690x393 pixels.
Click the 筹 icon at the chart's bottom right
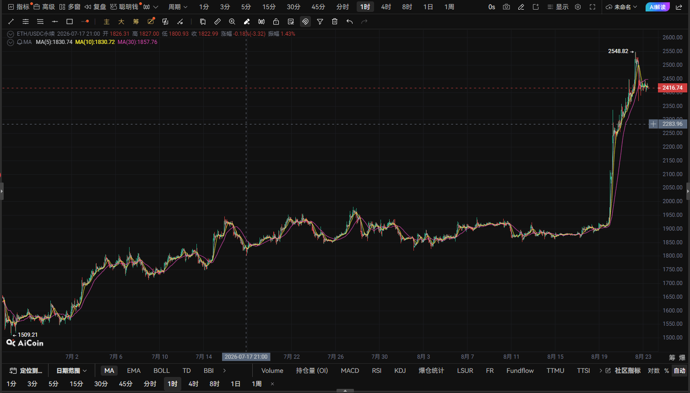[672, 357]
